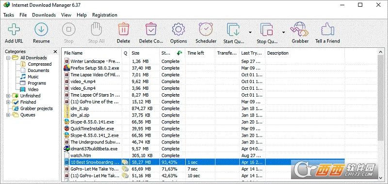Click scrollbar down arrow of download list
The height and width of the screenshot is (184, 388).
pyautogui.click(x=381, y=178)
